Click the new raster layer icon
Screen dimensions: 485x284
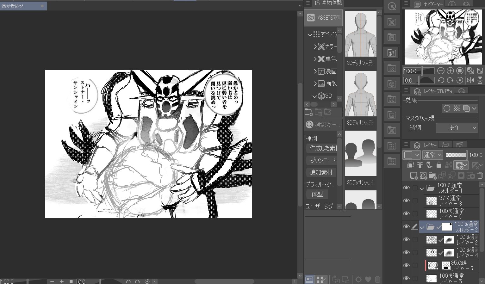pos(414,176)
